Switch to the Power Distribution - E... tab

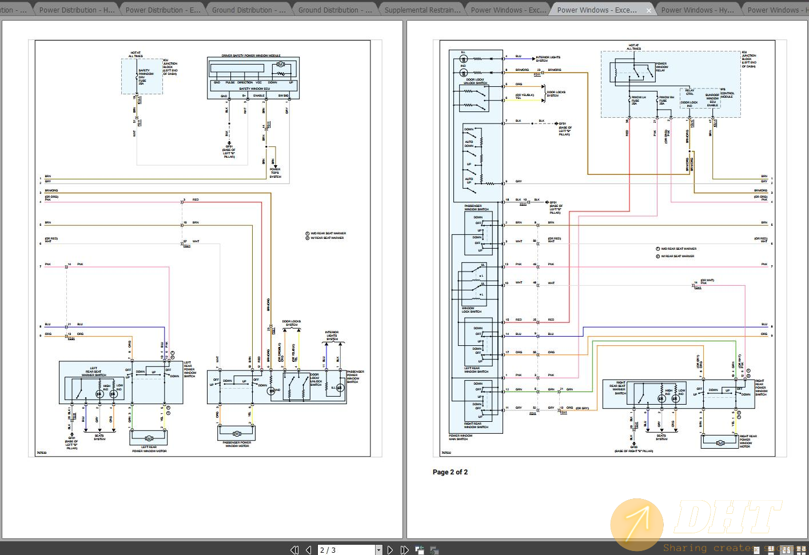pos(163,10)
